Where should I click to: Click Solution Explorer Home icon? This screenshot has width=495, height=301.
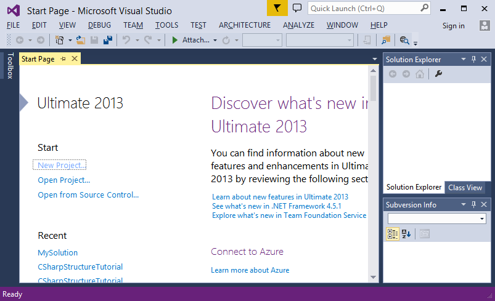coord(420,74)
